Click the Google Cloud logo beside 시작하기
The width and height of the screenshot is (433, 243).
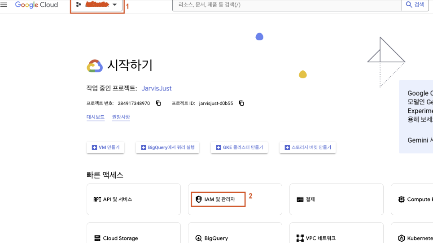95,66
